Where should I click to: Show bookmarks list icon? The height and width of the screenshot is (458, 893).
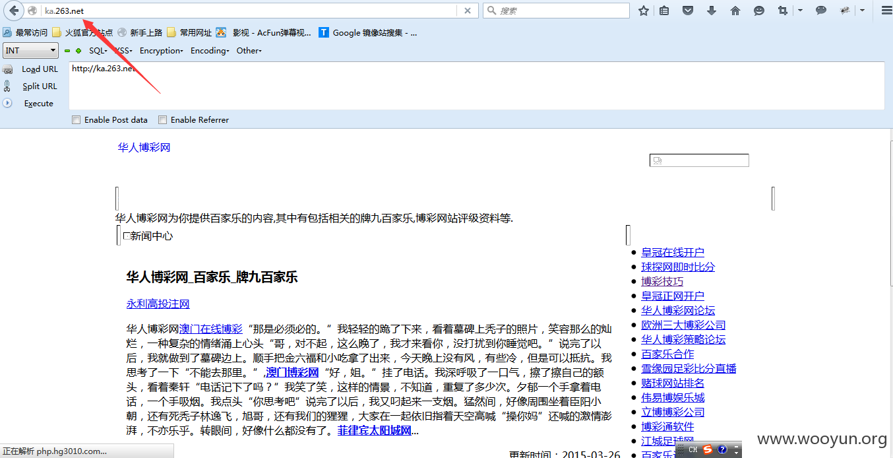(x=664, y=11)
